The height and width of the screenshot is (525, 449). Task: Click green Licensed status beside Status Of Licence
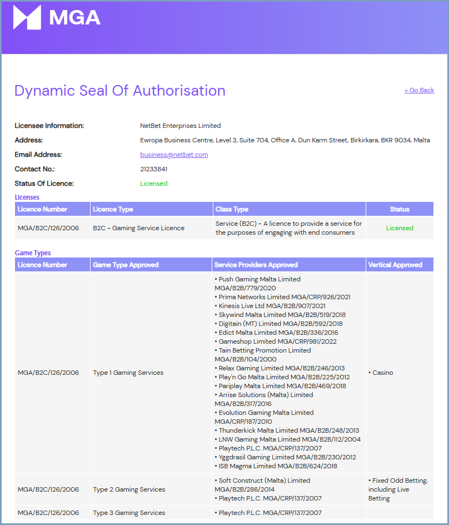click(153, 183)
